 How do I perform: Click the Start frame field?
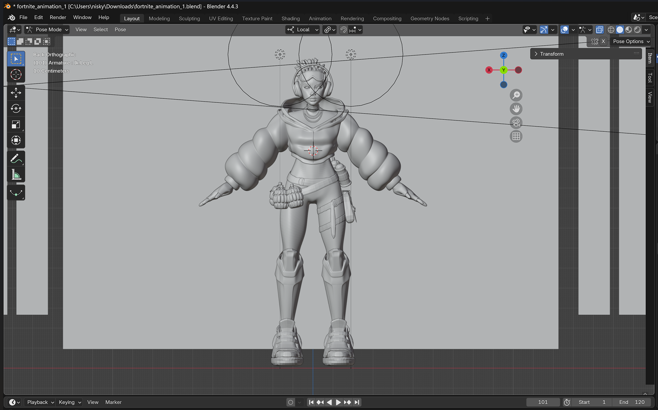pos(592,402)
